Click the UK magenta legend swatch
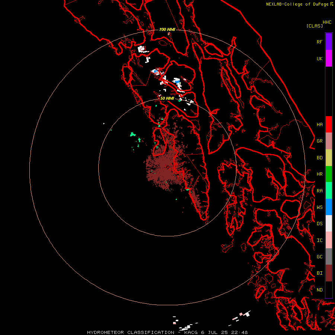335x335 pixels. tap(329, 58)
